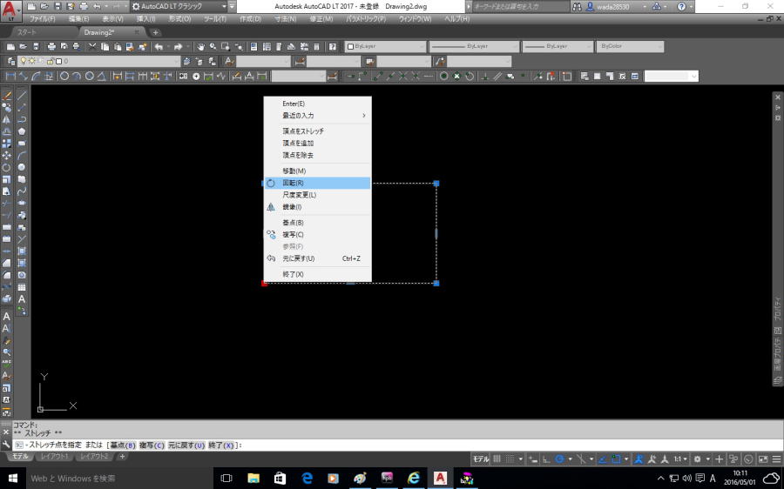The height and width of the screenshot is (489, 784).
Task: Close the command line with X icon
Action: coord(6,432)
